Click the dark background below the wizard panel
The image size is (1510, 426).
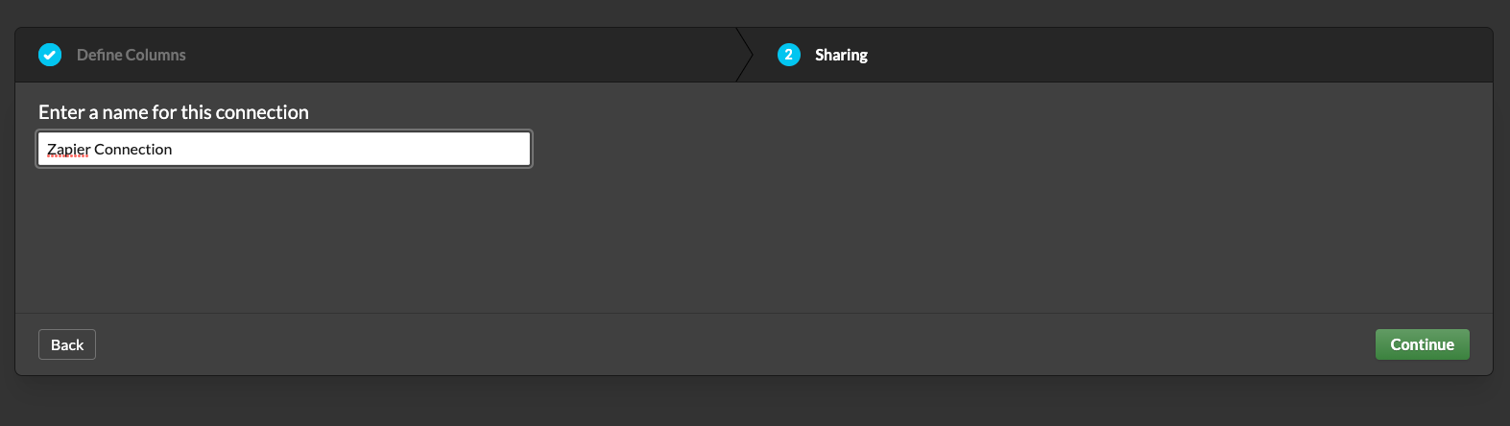pyautogui.click(x=755, y=401)
